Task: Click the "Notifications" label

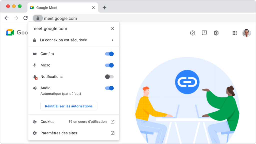Action: 51,76
